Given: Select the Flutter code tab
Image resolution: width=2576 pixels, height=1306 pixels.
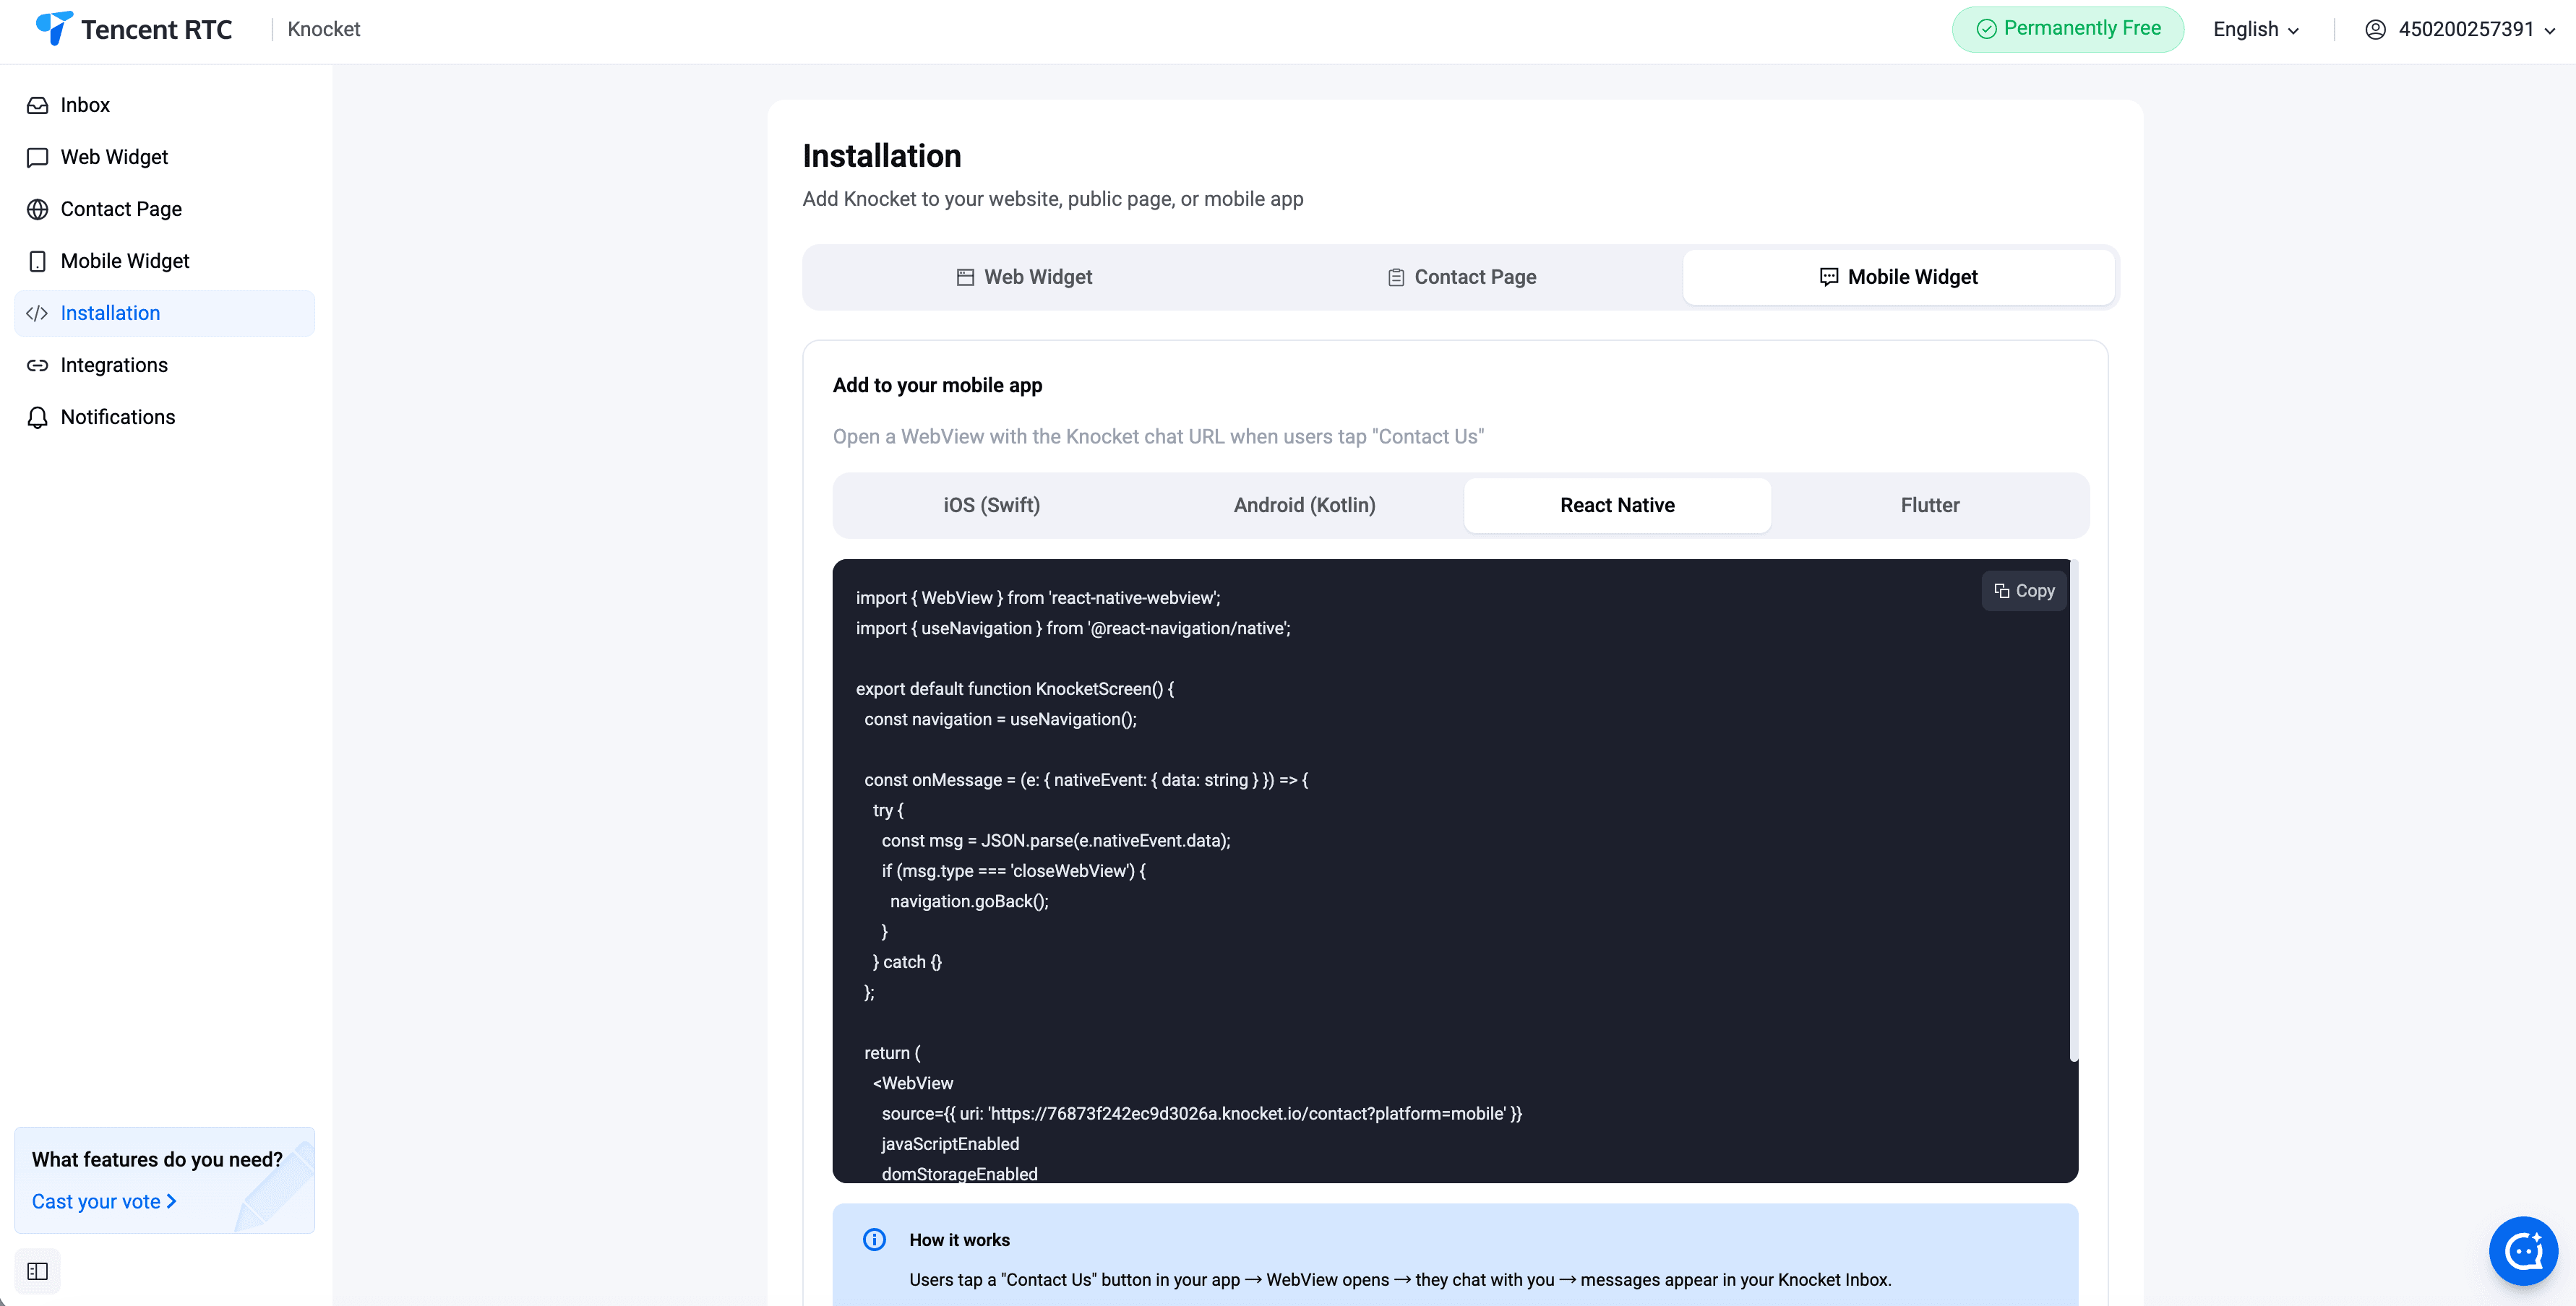Looking at the screenshot, I should pyautogui.click(x=1929, y=505).
